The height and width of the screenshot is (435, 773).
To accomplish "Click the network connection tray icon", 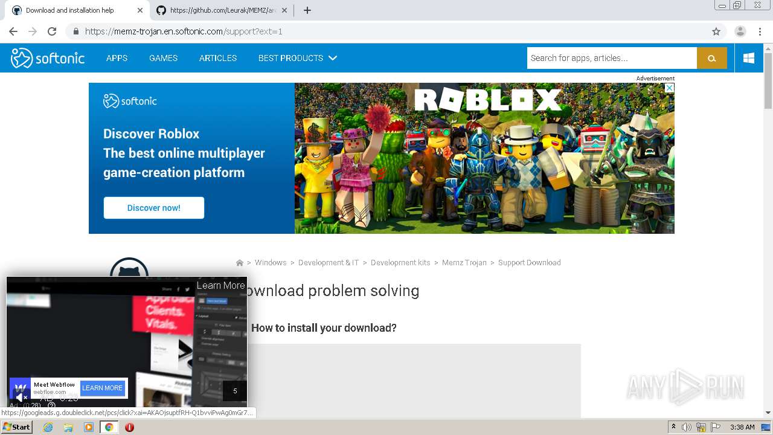I will [x=701, y=427].
